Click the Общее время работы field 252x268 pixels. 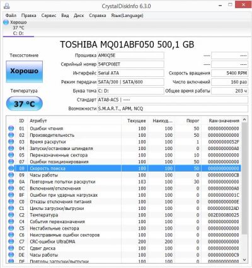point(229,91)
